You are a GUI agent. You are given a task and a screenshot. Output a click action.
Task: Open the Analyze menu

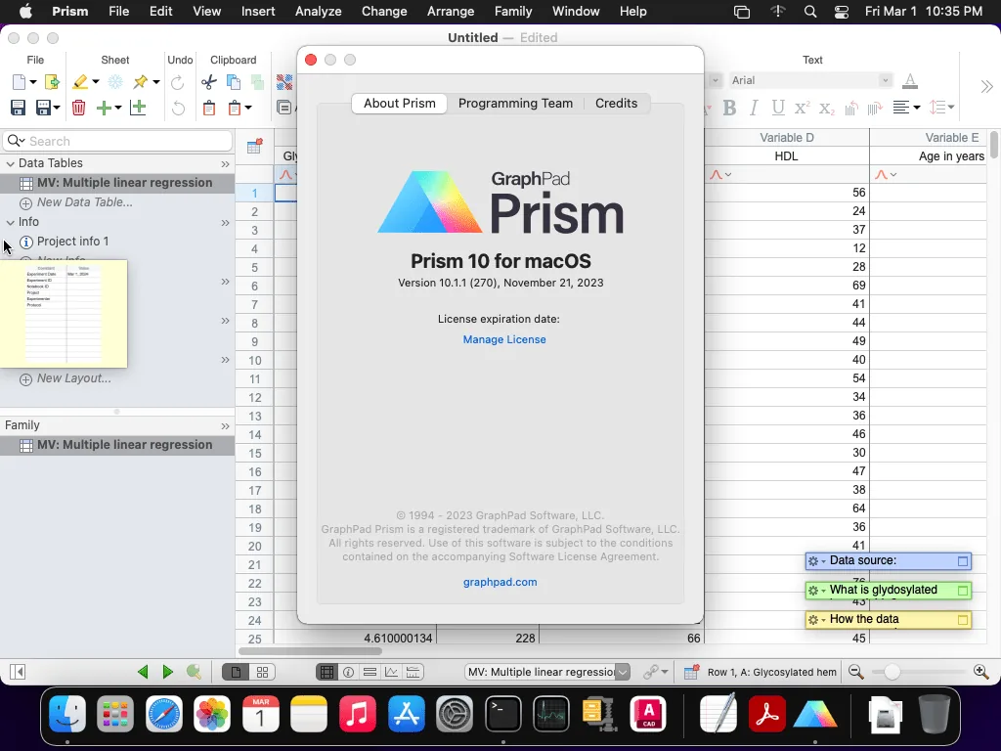click(318, 12)
